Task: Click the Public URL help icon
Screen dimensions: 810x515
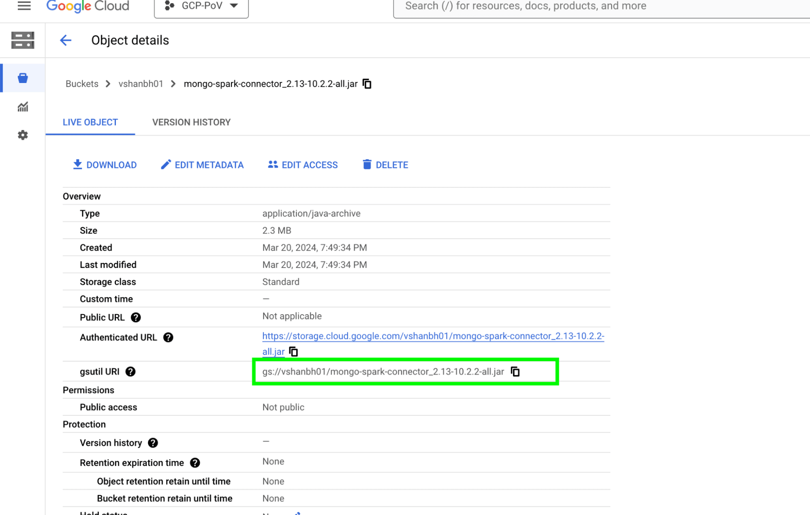Action: 136,317
